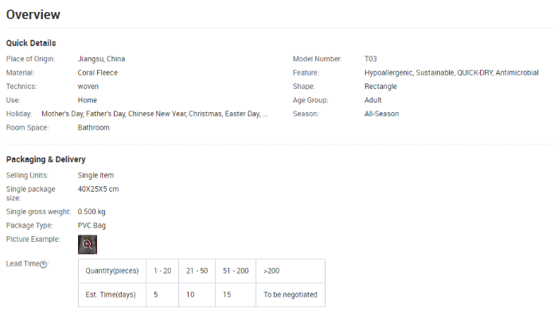Click the Package Type label

(29, 226)
